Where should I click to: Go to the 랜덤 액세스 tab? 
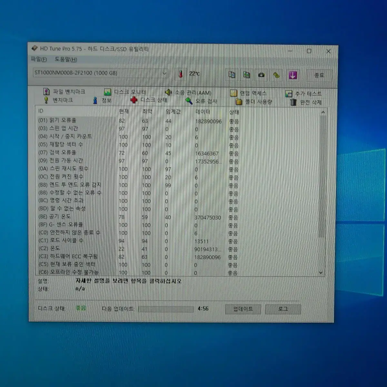[248, 93]
